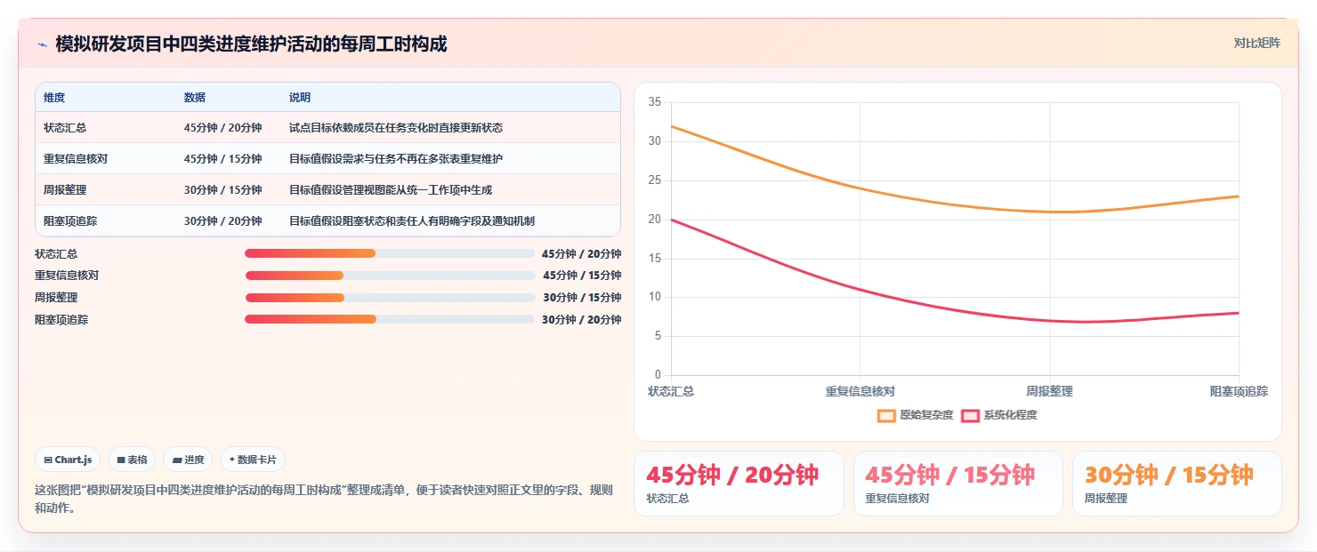Click the 状态汇总 progress bar

point(390,253)
